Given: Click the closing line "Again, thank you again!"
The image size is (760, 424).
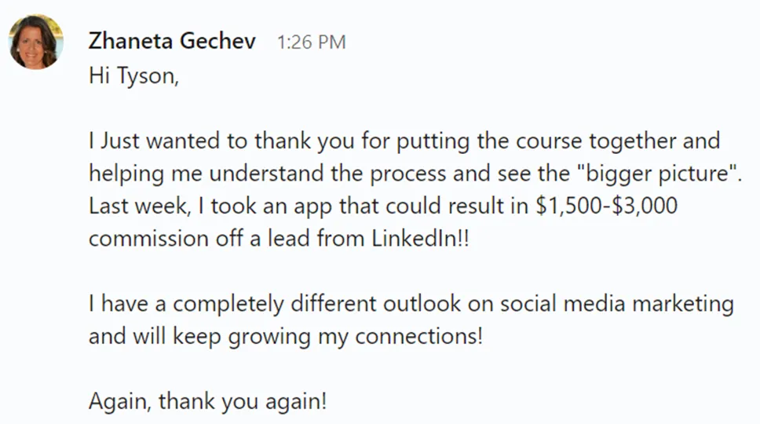Looking at the screenshot, I should pos(207,401).
